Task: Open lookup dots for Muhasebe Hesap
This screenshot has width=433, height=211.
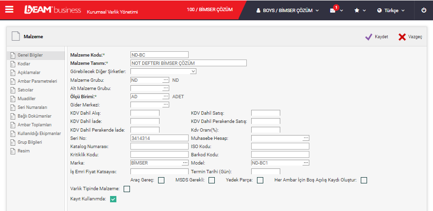Action: point(305,138)
